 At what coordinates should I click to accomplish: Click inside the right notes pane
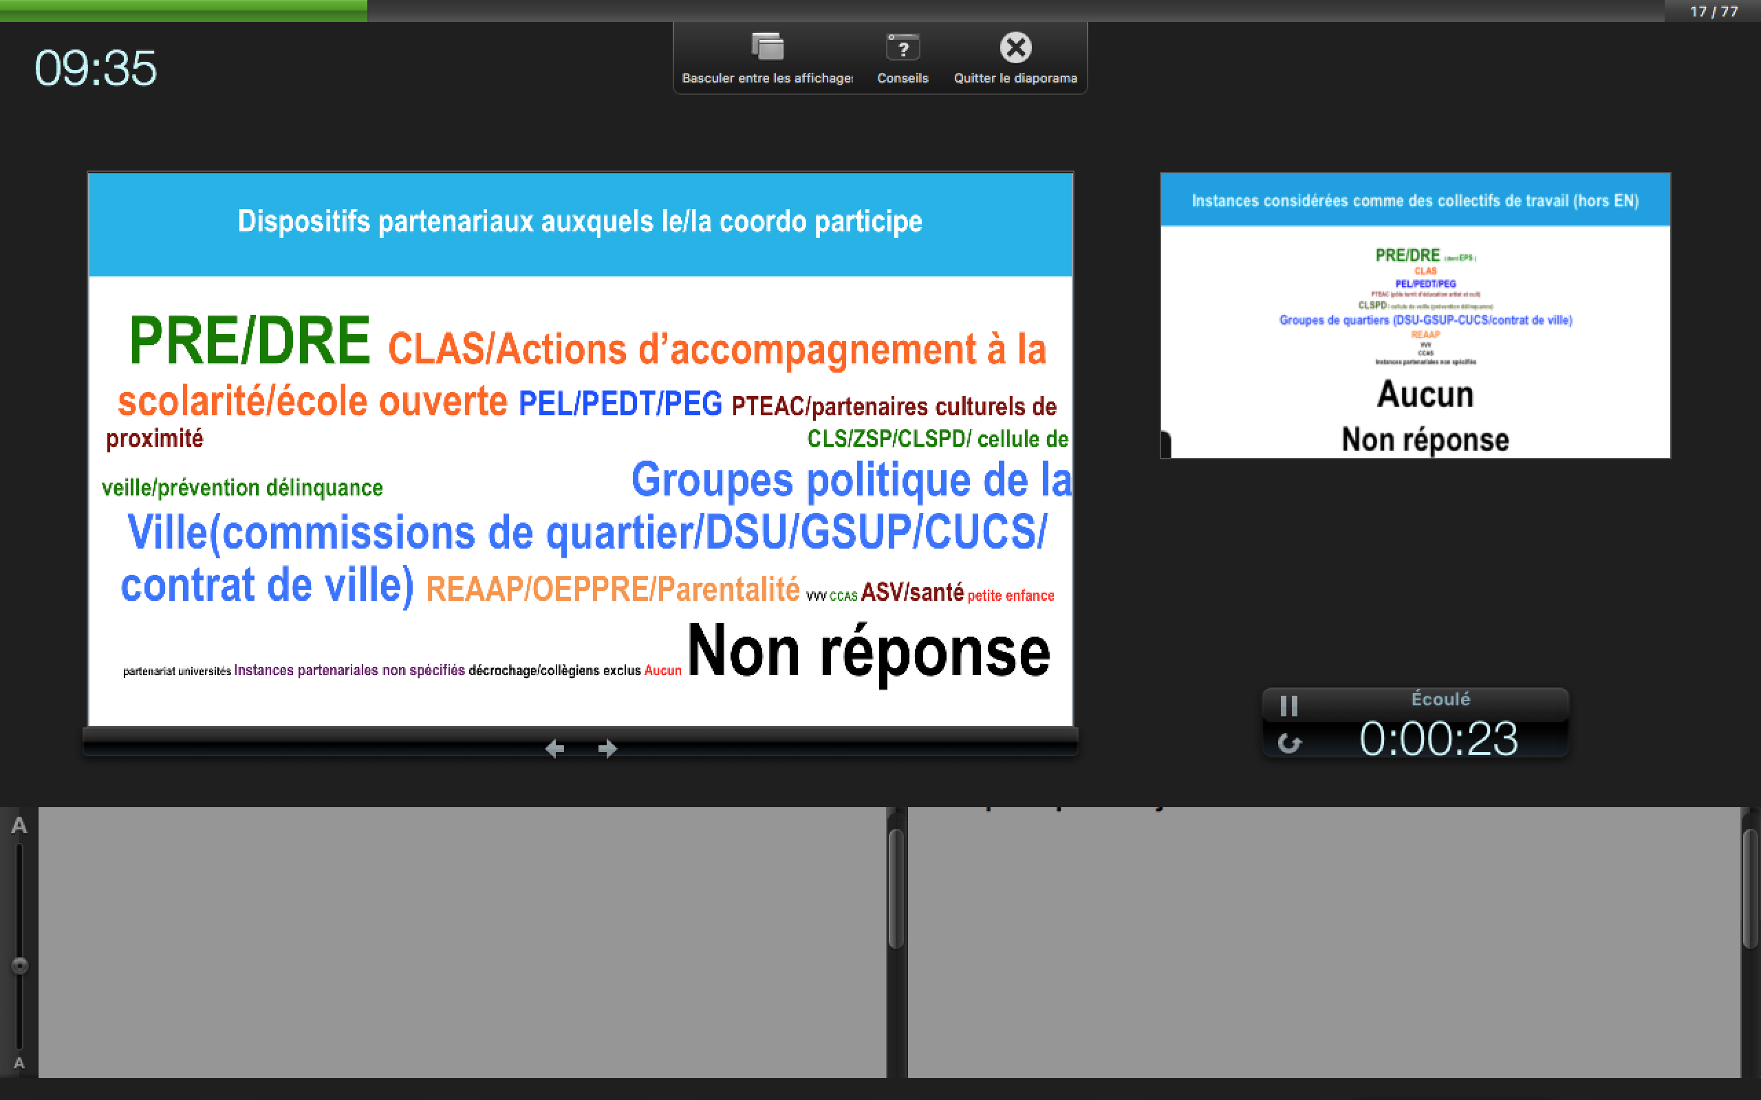click(1323, 942)
